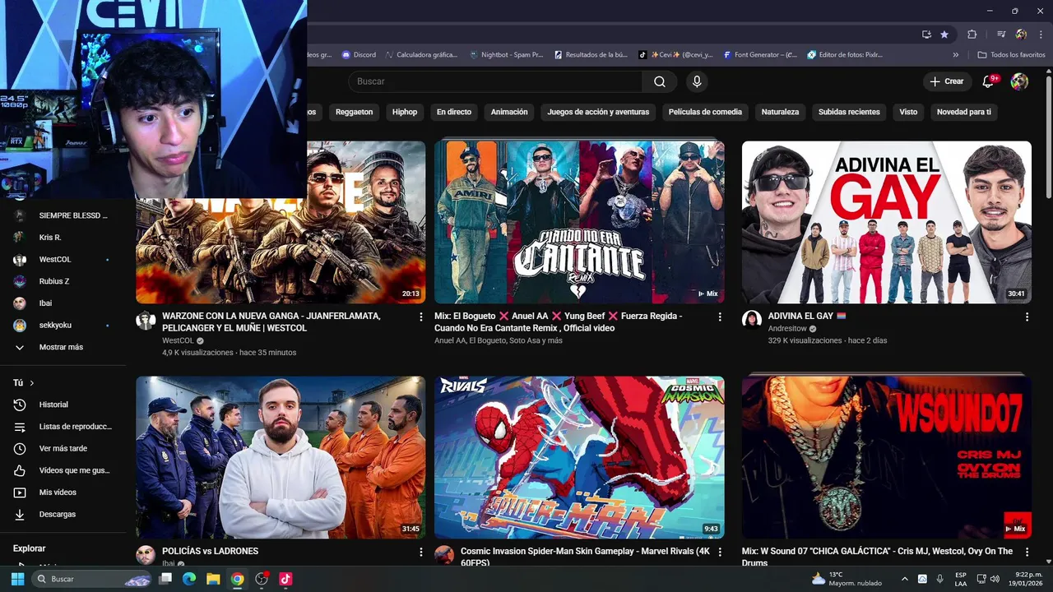Image resolution: width=1053 pixels, height=592 pixels.
Task: Expand the Tú section chevron
Action: pyautogui.click(x=32, y=383)
